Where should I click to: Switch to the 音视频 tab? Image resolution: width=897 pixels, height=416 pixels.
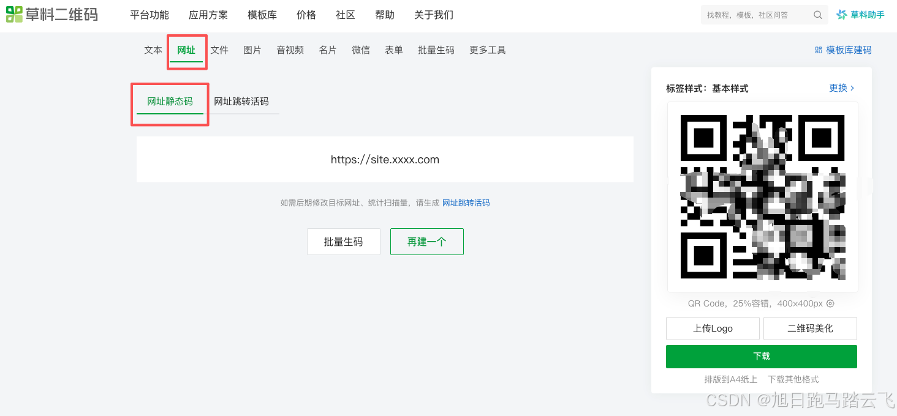tap(290, 50)
